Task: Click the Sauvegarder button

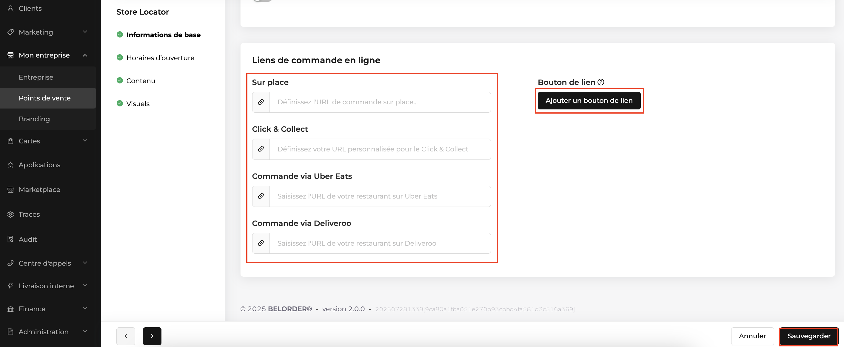Action: (x=809, y=336)
